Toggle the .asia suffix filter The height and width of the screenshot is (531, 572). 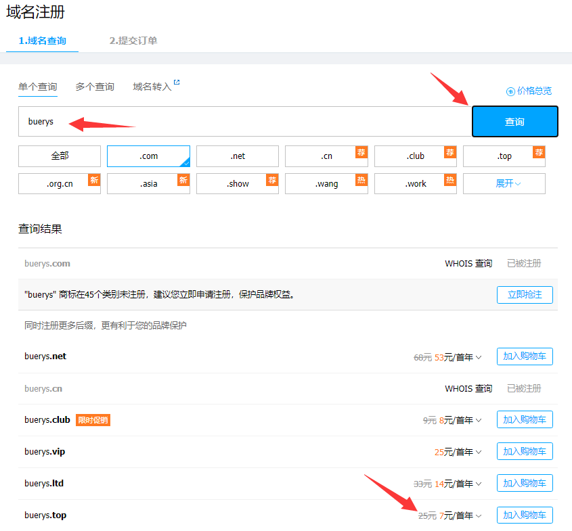click(148, 184)
